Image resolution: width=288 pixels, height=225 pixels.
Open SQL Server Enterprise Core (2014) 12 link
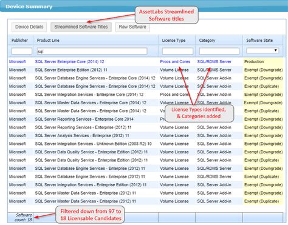69,62
